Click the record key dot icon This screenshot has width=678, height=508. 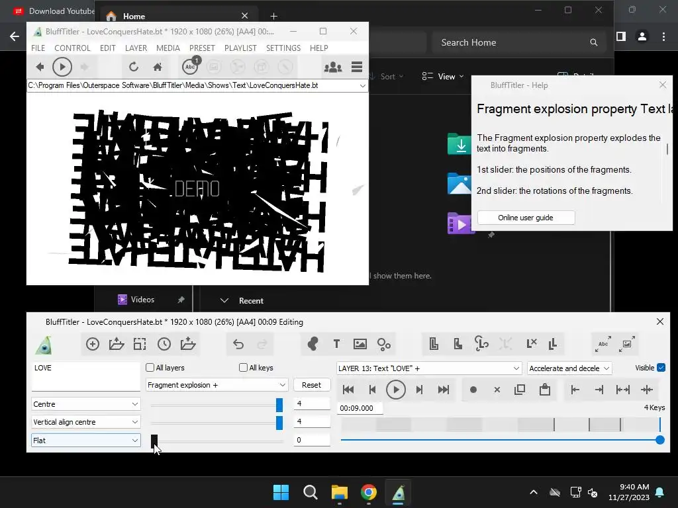point(473,390)
